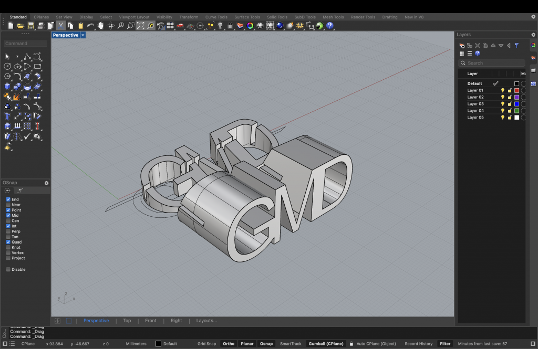Click the Filter button in status bar
Viewport: 538px width, 349px height.
pos(445,344)
